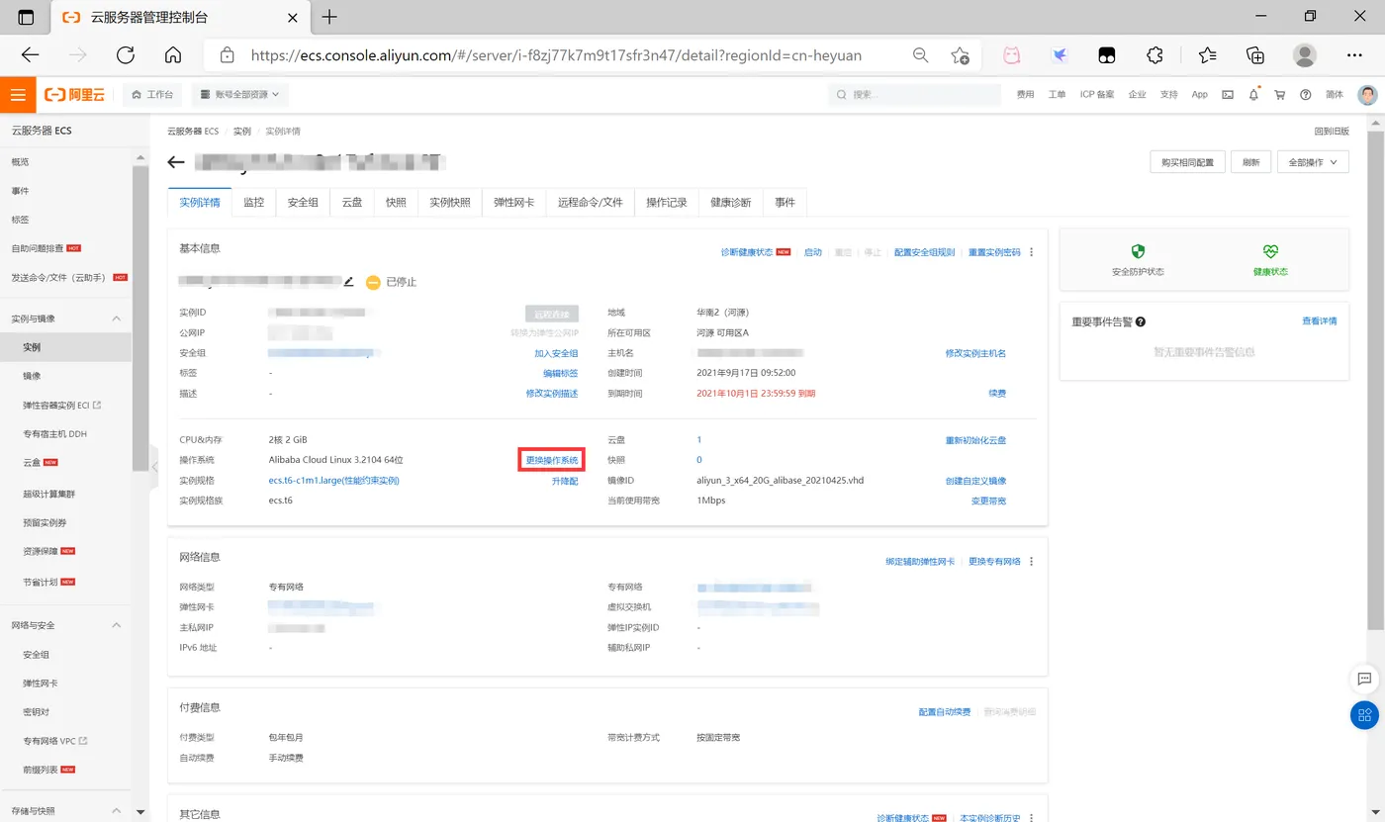Click the 升降配 link
This screenshot has height=822, width=1385.
[565, 481]
